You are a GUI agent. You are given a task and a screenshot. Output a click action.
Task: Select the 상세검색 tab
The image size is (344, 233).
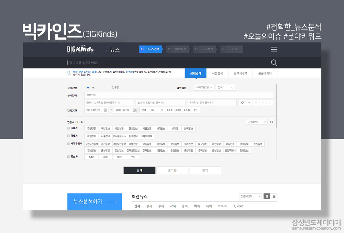click(196, 73)
